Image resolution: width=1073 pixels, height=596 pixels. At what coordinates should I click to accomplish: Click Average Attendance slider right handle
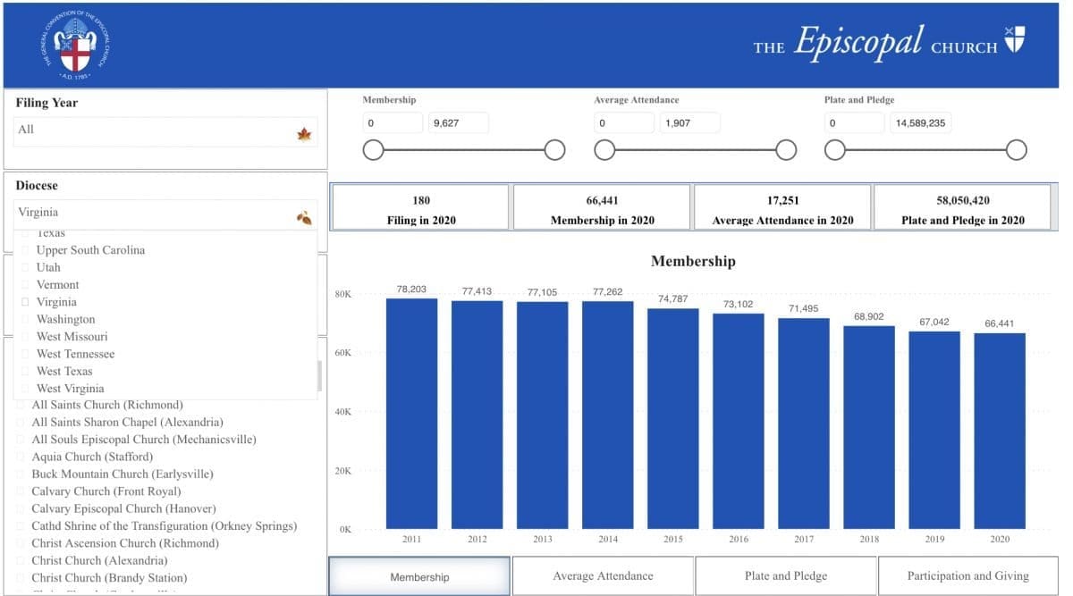[786, 150]
